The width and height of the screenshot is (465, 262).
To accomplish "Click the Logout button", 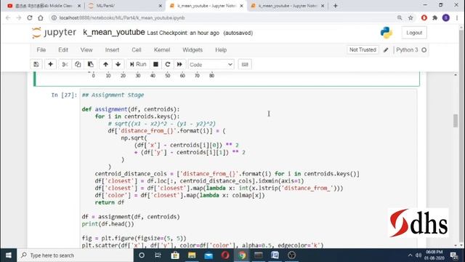I will click(414, 33).
